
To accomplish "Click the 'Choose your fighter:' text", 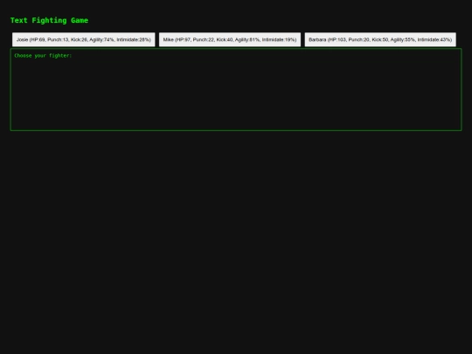I will 43,56.
